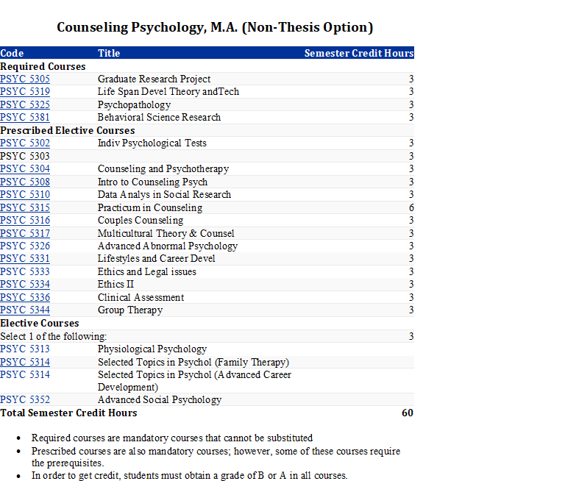Click the PSYC 5313 course code
This screenshot has height=481, width=565.
[x=25, y=349]
